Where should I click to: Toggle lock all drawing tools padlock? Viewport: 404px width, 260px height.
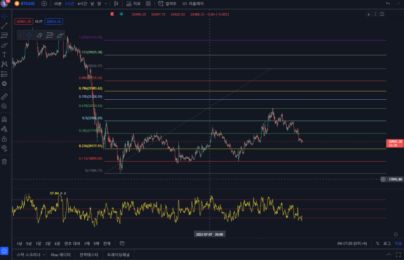pyautogui.click(x=5, y=139)
